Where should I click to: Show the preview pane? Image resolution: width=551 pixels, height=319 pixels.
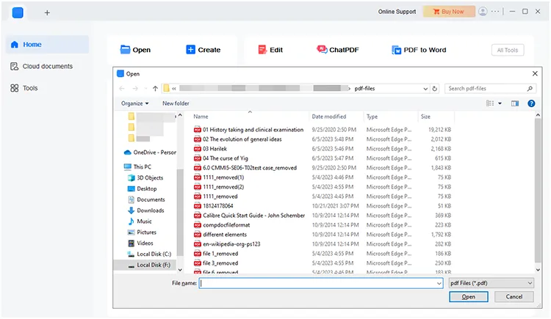pyautogui.click(x=515, y=103)
